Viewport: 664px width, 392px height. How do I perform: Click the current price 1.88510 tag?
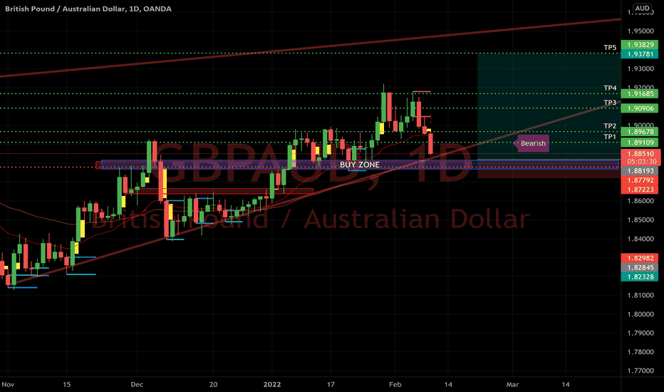[x=640, y=153]
